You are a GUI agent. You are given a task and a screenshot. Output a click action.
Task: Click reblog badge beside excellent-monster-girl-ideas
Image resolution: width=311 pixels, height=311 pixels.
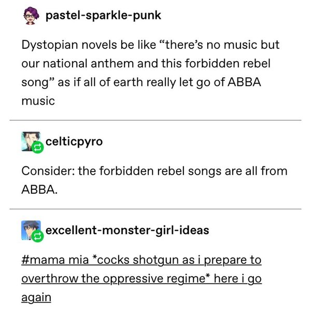[x=37, y=237]
